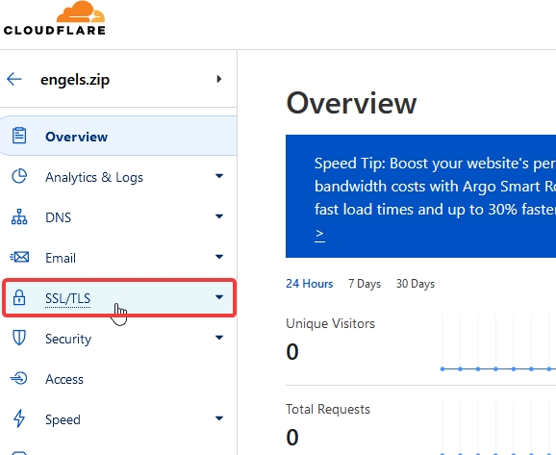Follow the Speed Tip arrow link
556x455 pixels.
coord(319,235)
